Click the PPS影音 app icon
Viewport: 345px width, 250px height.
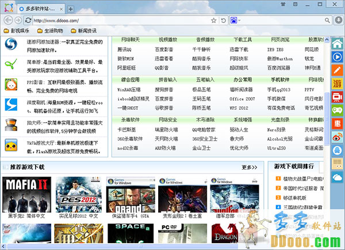[x=11, y=84]
